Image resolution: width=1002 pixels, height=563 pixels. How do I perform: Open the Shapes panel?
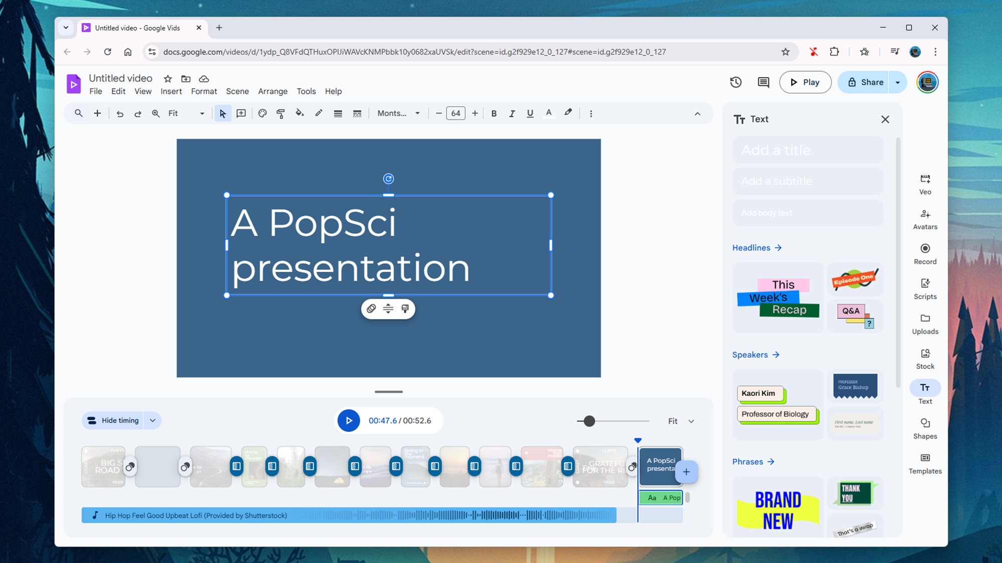pyautogui.click(x=924, y=428)
